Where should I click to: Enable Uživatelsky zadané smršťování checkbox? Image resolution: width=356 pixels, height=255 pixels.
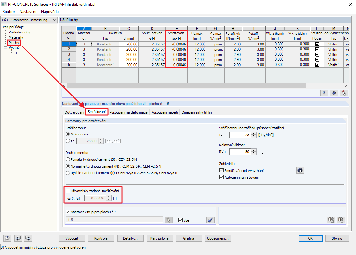click(x=68, y=191)
